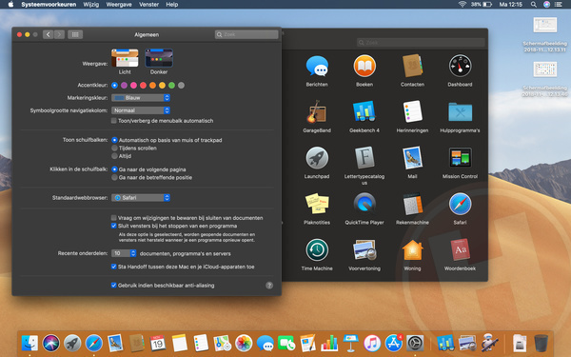This screenshot has height=357, width=571.
Task: Click Finder icon in the Dock
Action: [30, 343]
